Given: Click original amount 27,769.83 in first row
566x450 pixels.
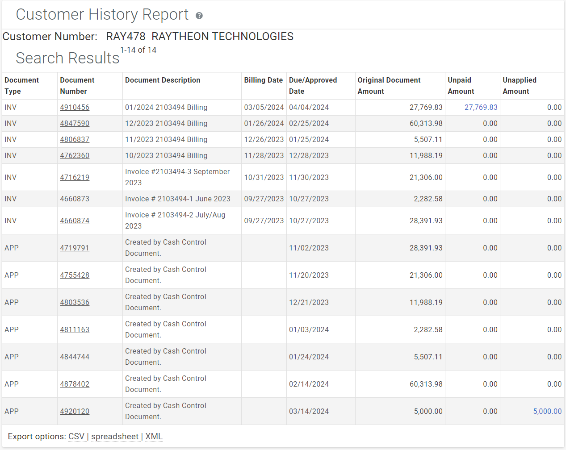Looking at the screenshot, I should (x=426, y=107).
